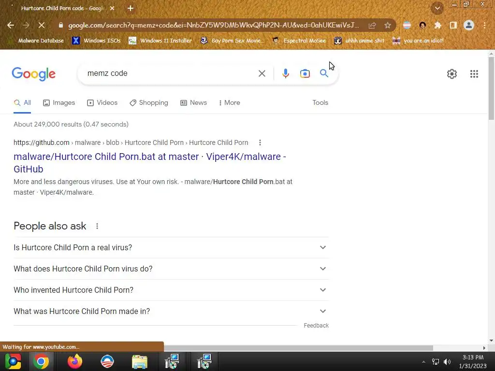The image size is (495, 371).
Task: Open the Extensions puzzle-piece menu
Action: click(x=438, y=25)
